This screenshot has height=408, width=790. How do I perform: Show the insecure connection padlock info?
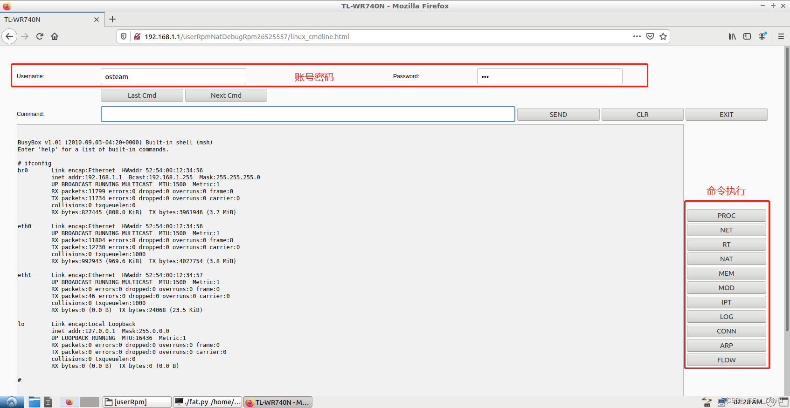(137, 36)
